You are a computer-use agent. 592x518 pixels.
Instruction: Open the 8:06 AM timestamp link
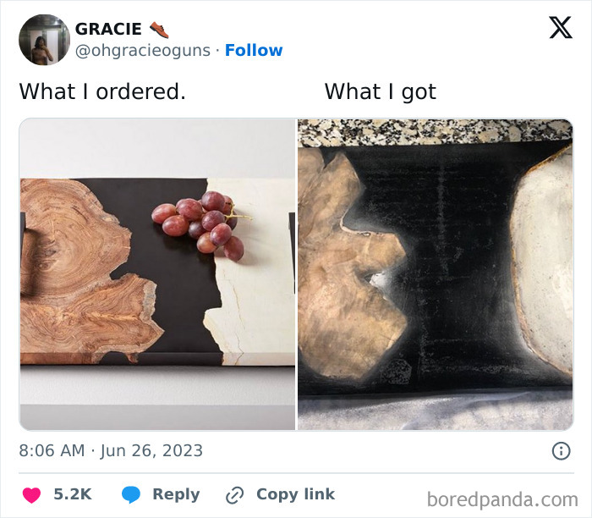(111, 450)
